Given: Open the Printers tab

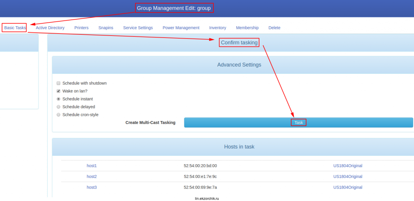Looking at the screenshot, I should (x=81, y=28).
